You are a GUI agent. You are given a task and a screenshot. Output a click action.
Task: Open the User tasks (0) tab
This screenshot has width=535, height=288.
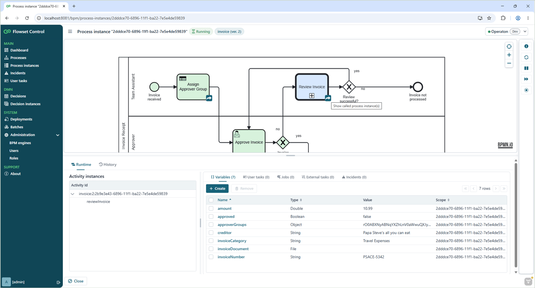(x=256, y=177)
